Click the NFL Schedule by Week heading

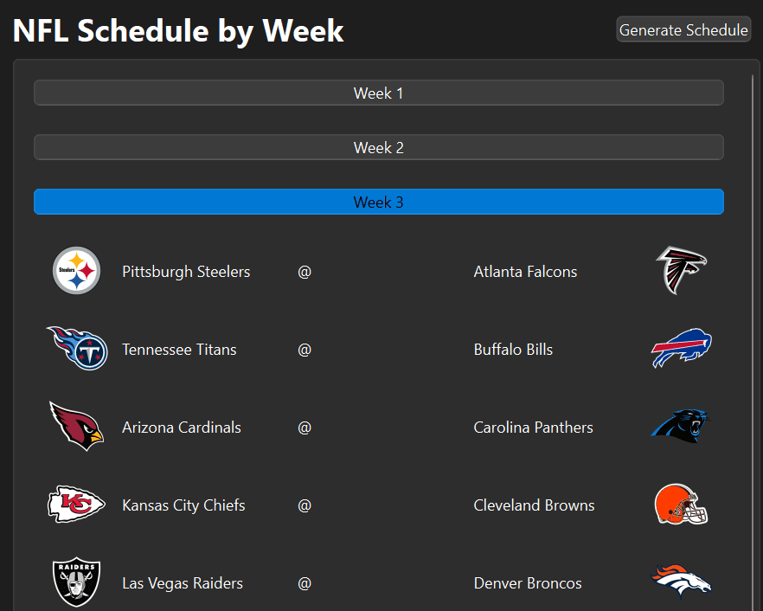click(x=178, y=31)
